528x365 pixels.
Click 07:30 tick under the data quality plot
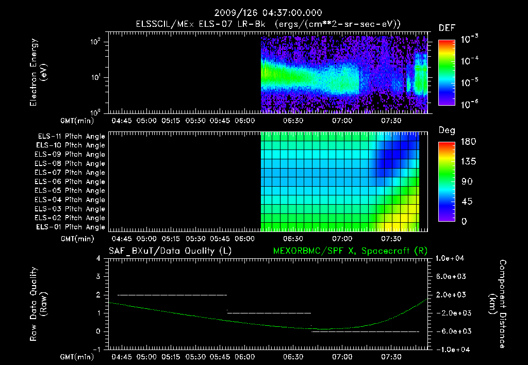point(391,357)
